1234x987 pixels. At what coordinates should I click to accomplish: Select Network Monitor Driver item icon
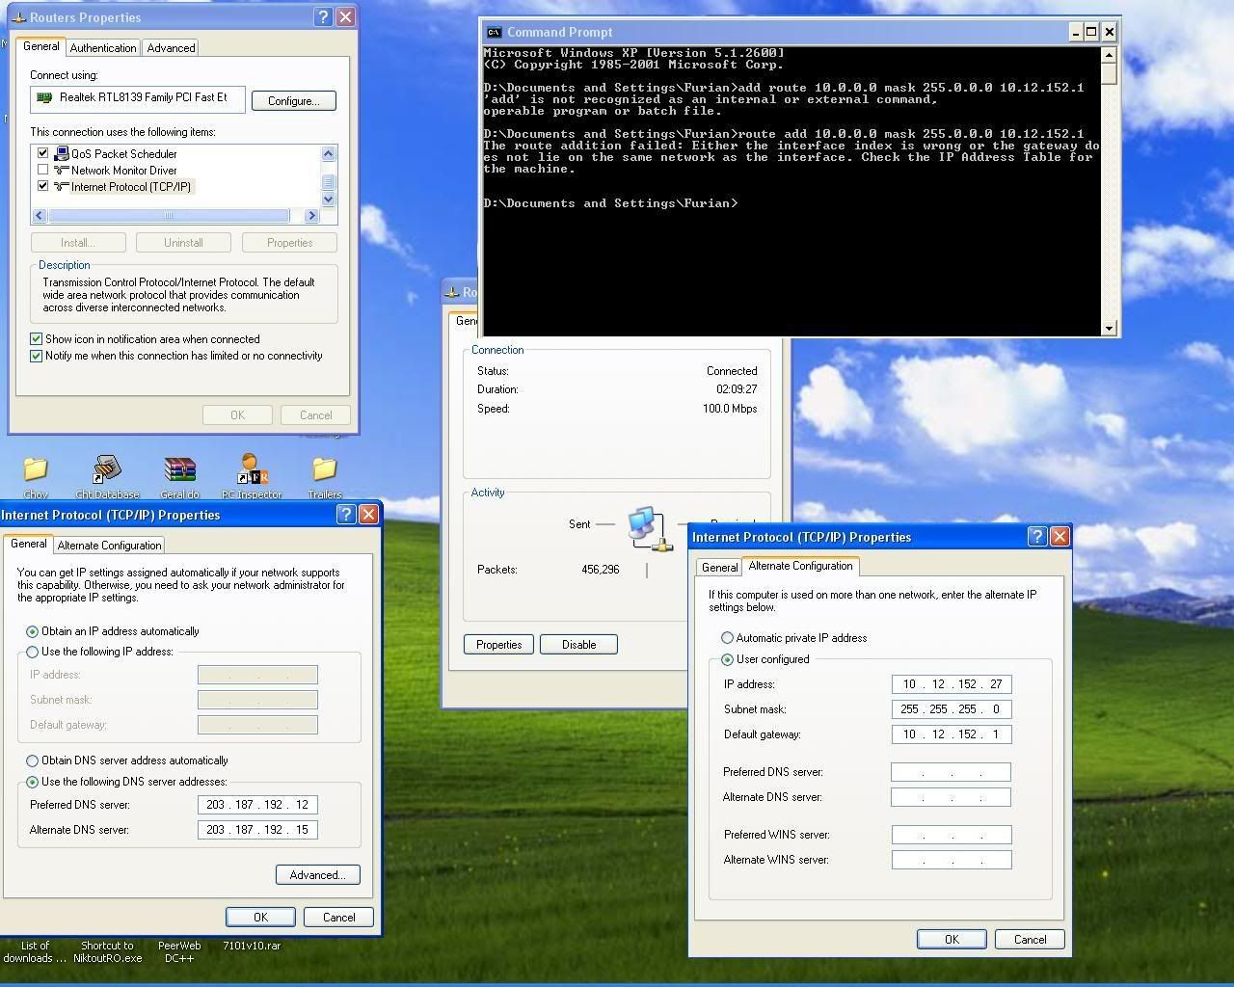(x=63, y=170)
